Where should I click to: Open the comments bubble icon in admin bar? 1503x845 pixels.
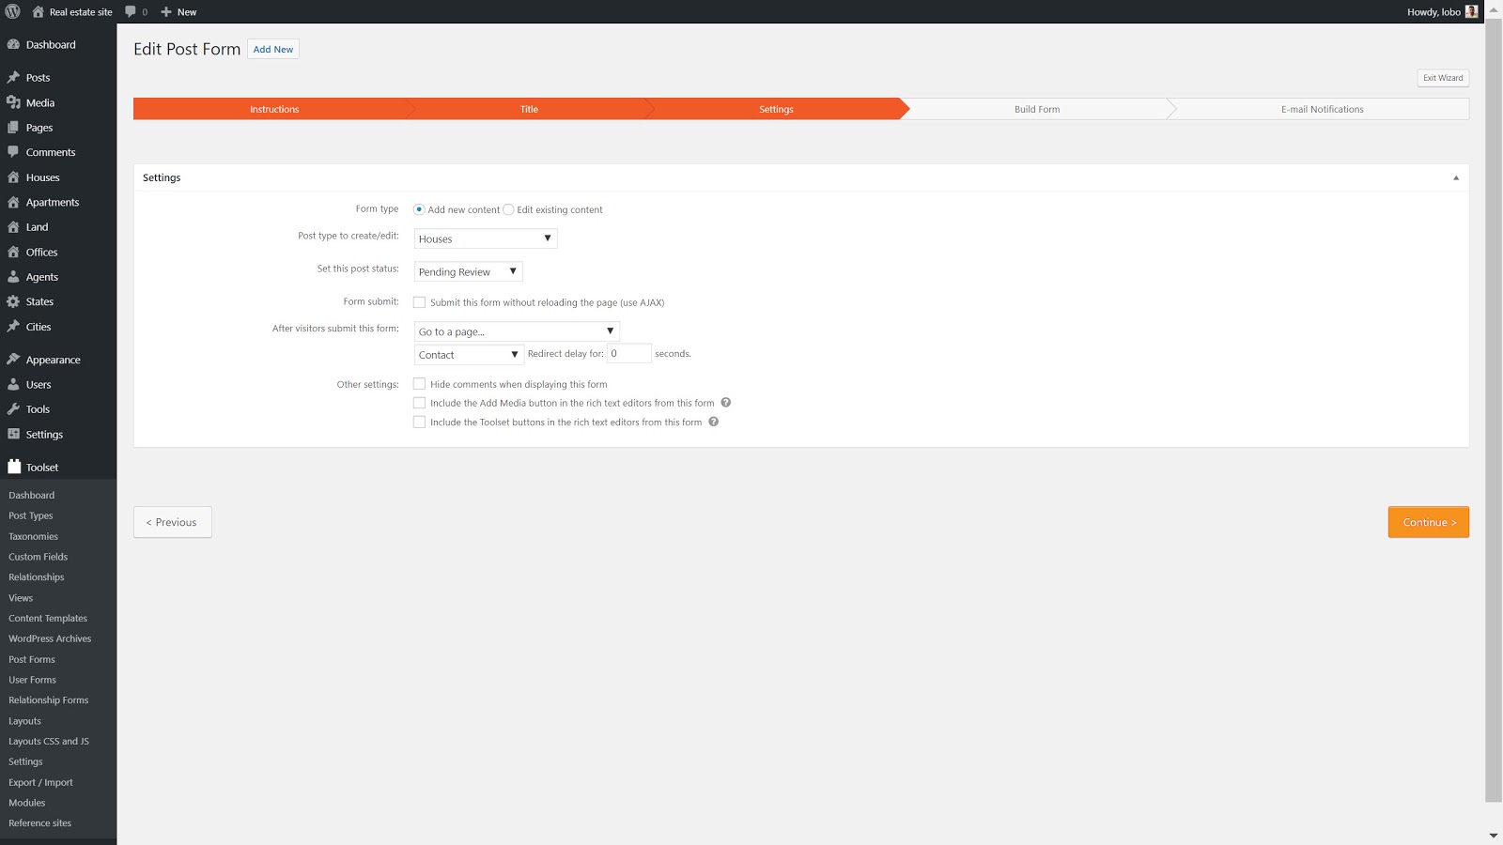click(x=131, y=11)
